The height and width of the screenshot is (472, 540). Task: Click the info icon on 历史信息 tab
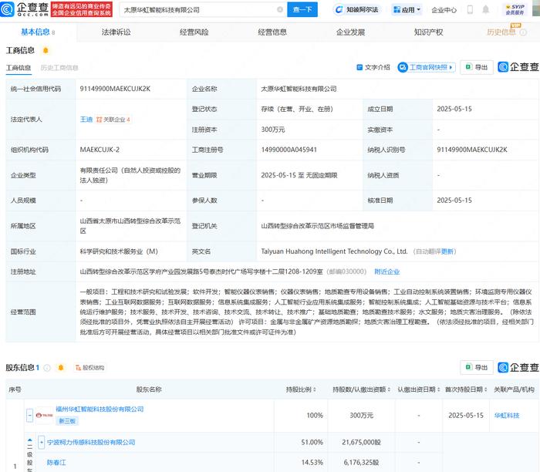coord(523,32)
